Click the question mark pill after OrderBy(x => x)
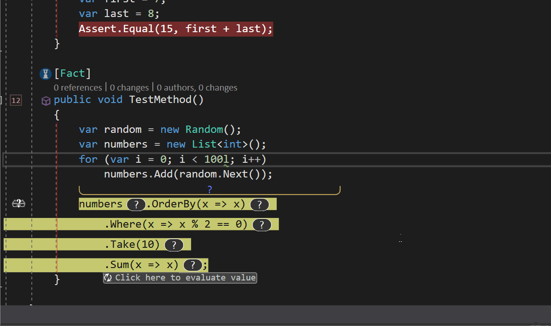This screenshot has height=326, width=551. click(x=260, y=205)
